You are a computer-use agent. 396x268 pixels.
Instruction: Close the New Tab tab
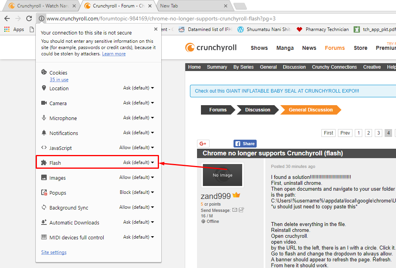pos(226,6)
